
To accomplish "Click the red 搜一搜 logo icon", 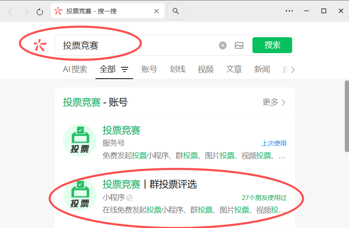I will click(40, 45).
